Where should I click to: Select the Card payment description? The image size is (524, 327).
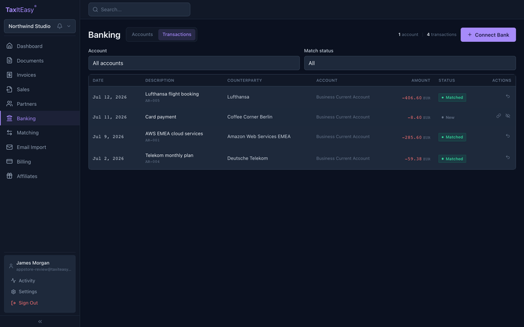160,117
